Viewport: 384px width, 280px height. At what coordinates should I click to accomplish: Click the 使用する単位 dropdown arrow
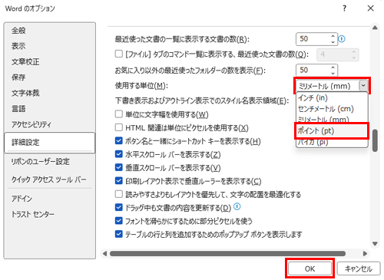(x=363, y=86)
